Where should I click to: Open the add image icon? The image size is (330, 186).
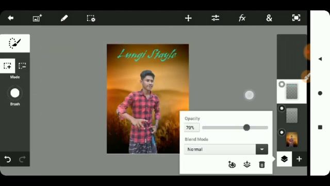[37, 18]
